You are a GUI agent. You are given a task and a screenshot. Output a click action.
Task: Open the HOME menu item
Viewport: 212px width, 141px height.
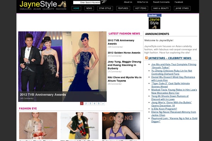[x=76, y=8]
